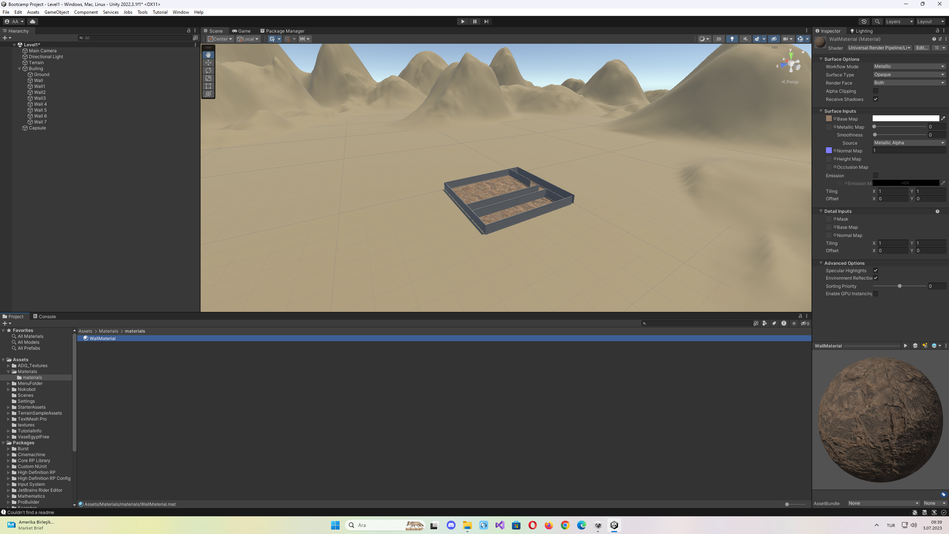This screenshot has width=949, height=534.
Task: Uncheck Receive Shadows
Action: (876, 99)
